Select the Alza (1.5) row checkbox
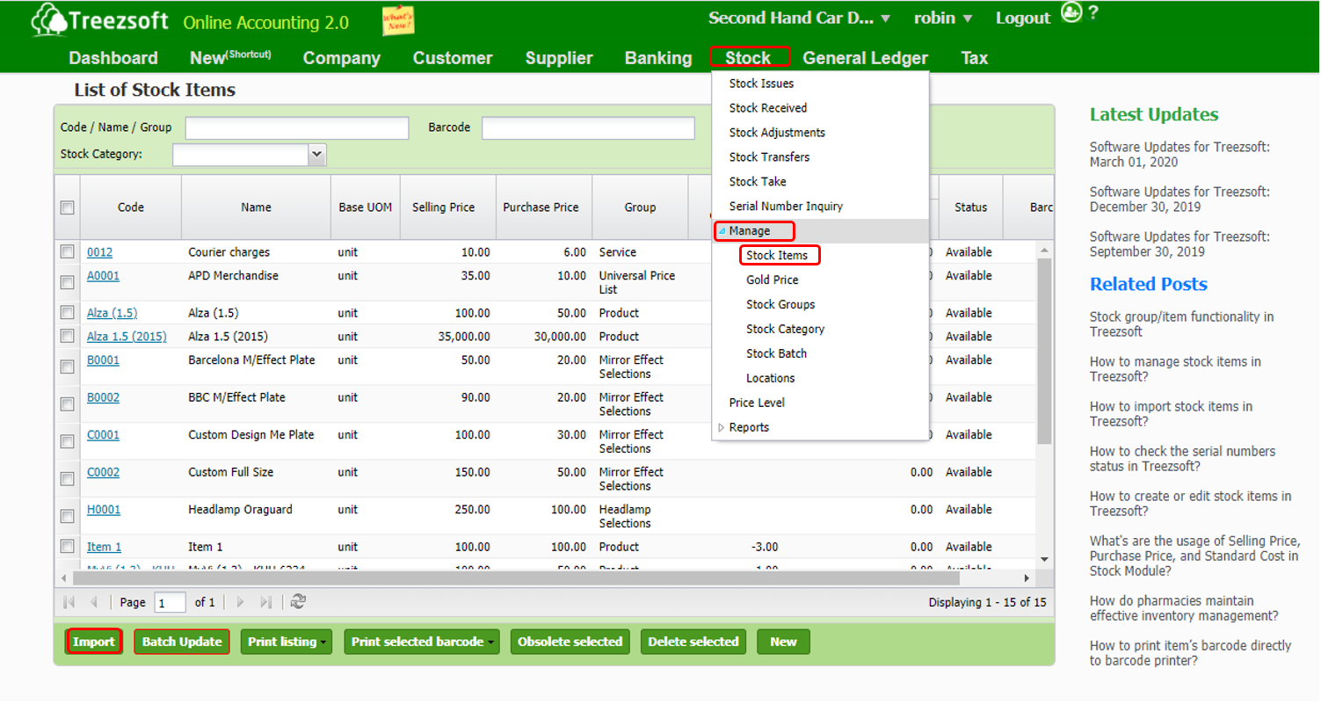 67,312
